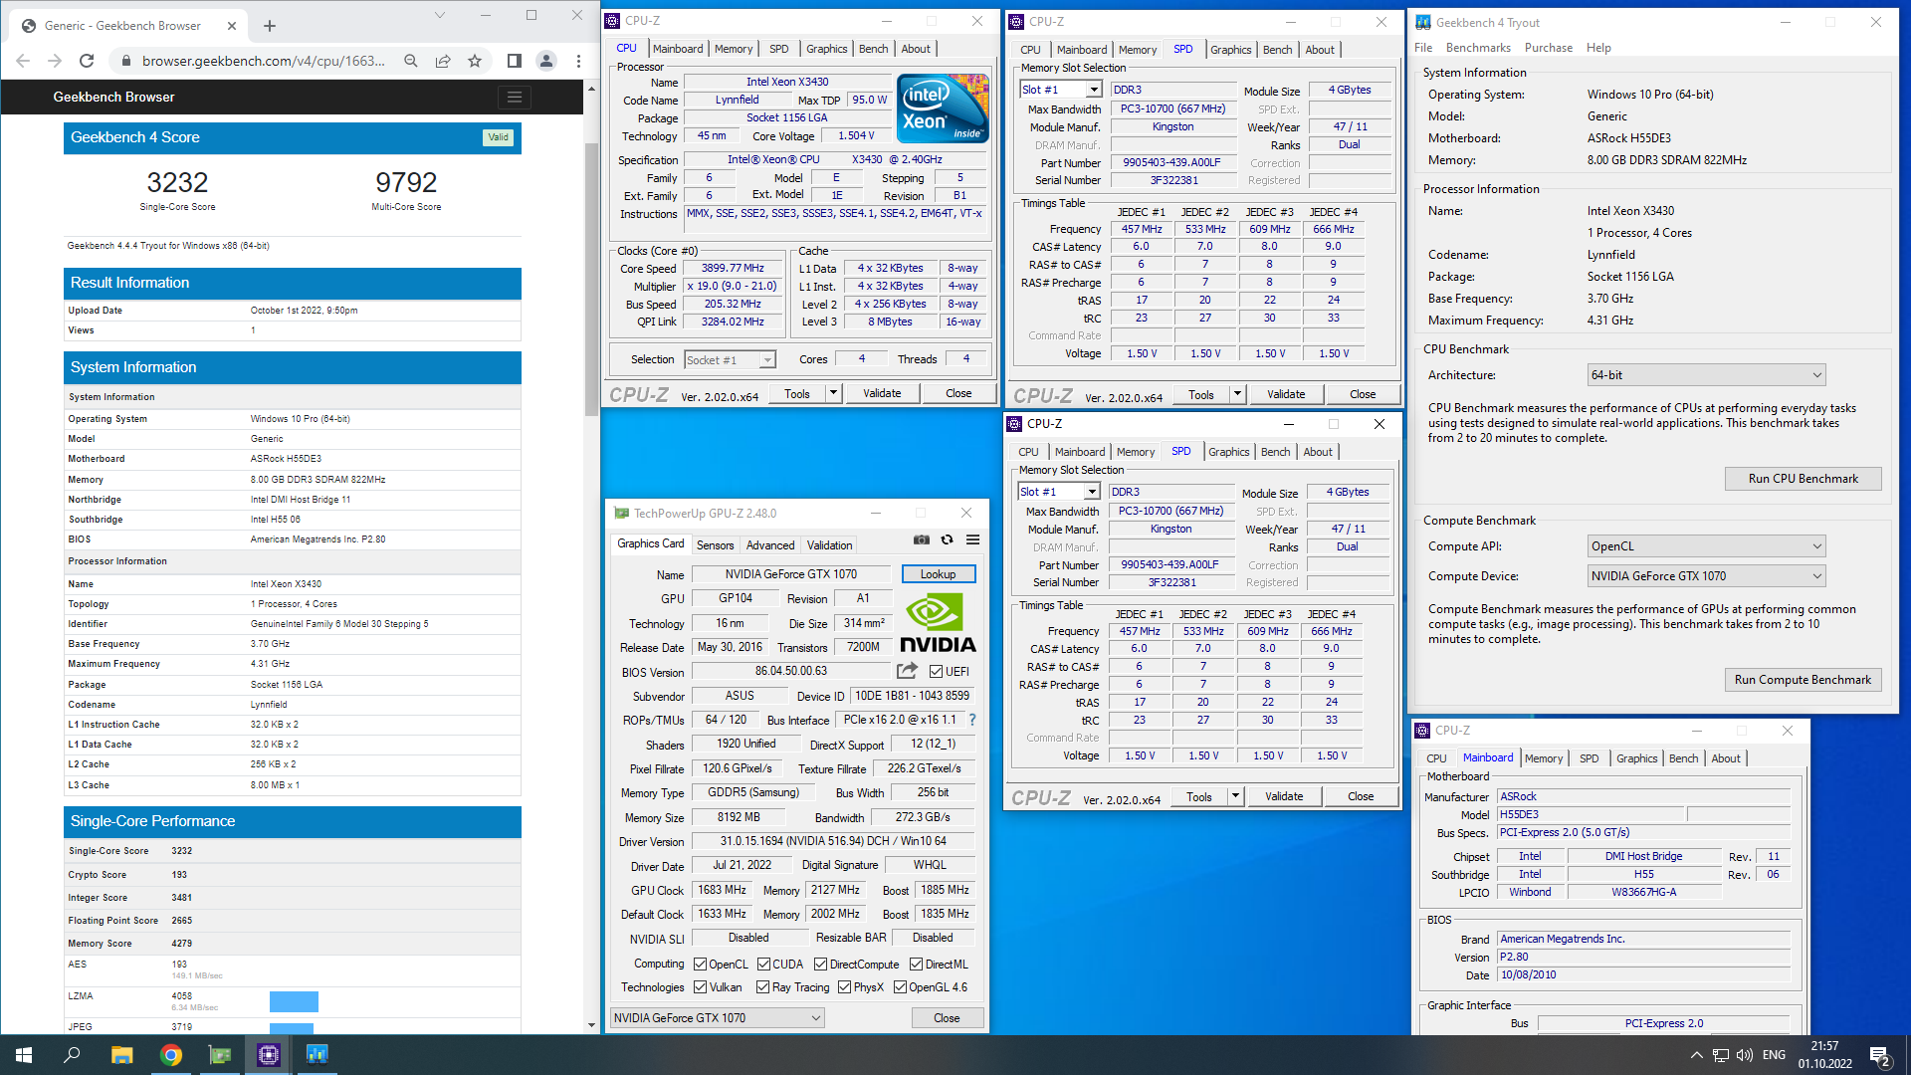
Task: Click Validate in the CPU-Z CPU window
Action: click(x=882, y=393)
